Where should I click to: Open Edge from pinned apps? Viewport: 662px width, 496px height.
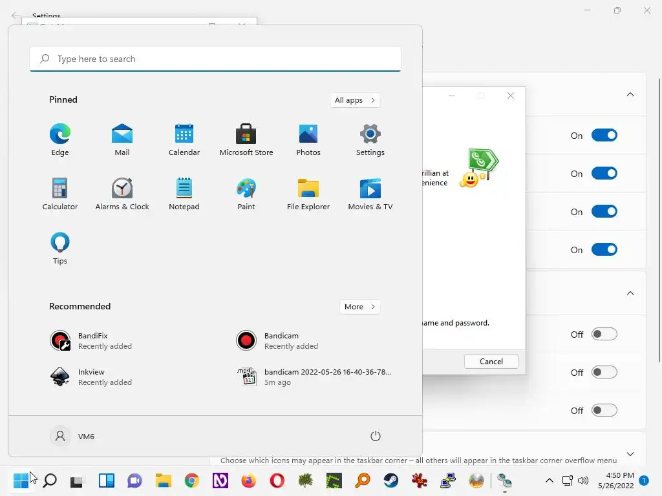60,140
